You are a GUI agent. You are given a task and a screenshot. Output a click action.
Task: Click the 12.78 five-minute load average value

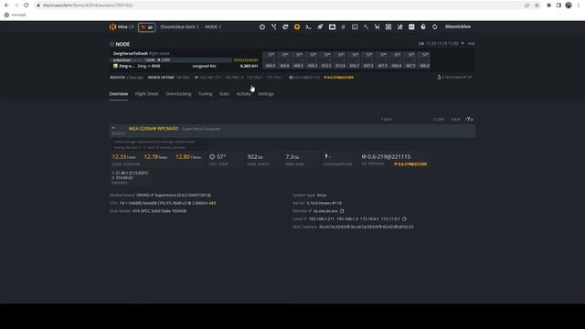click(x=151, y=157)
